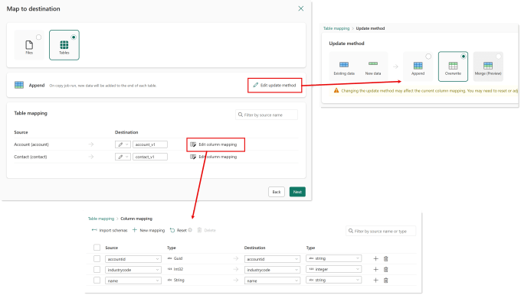The image size is (521, 295).
Task: Click the warning icon in Update method panel
Action: pos(336,90)
